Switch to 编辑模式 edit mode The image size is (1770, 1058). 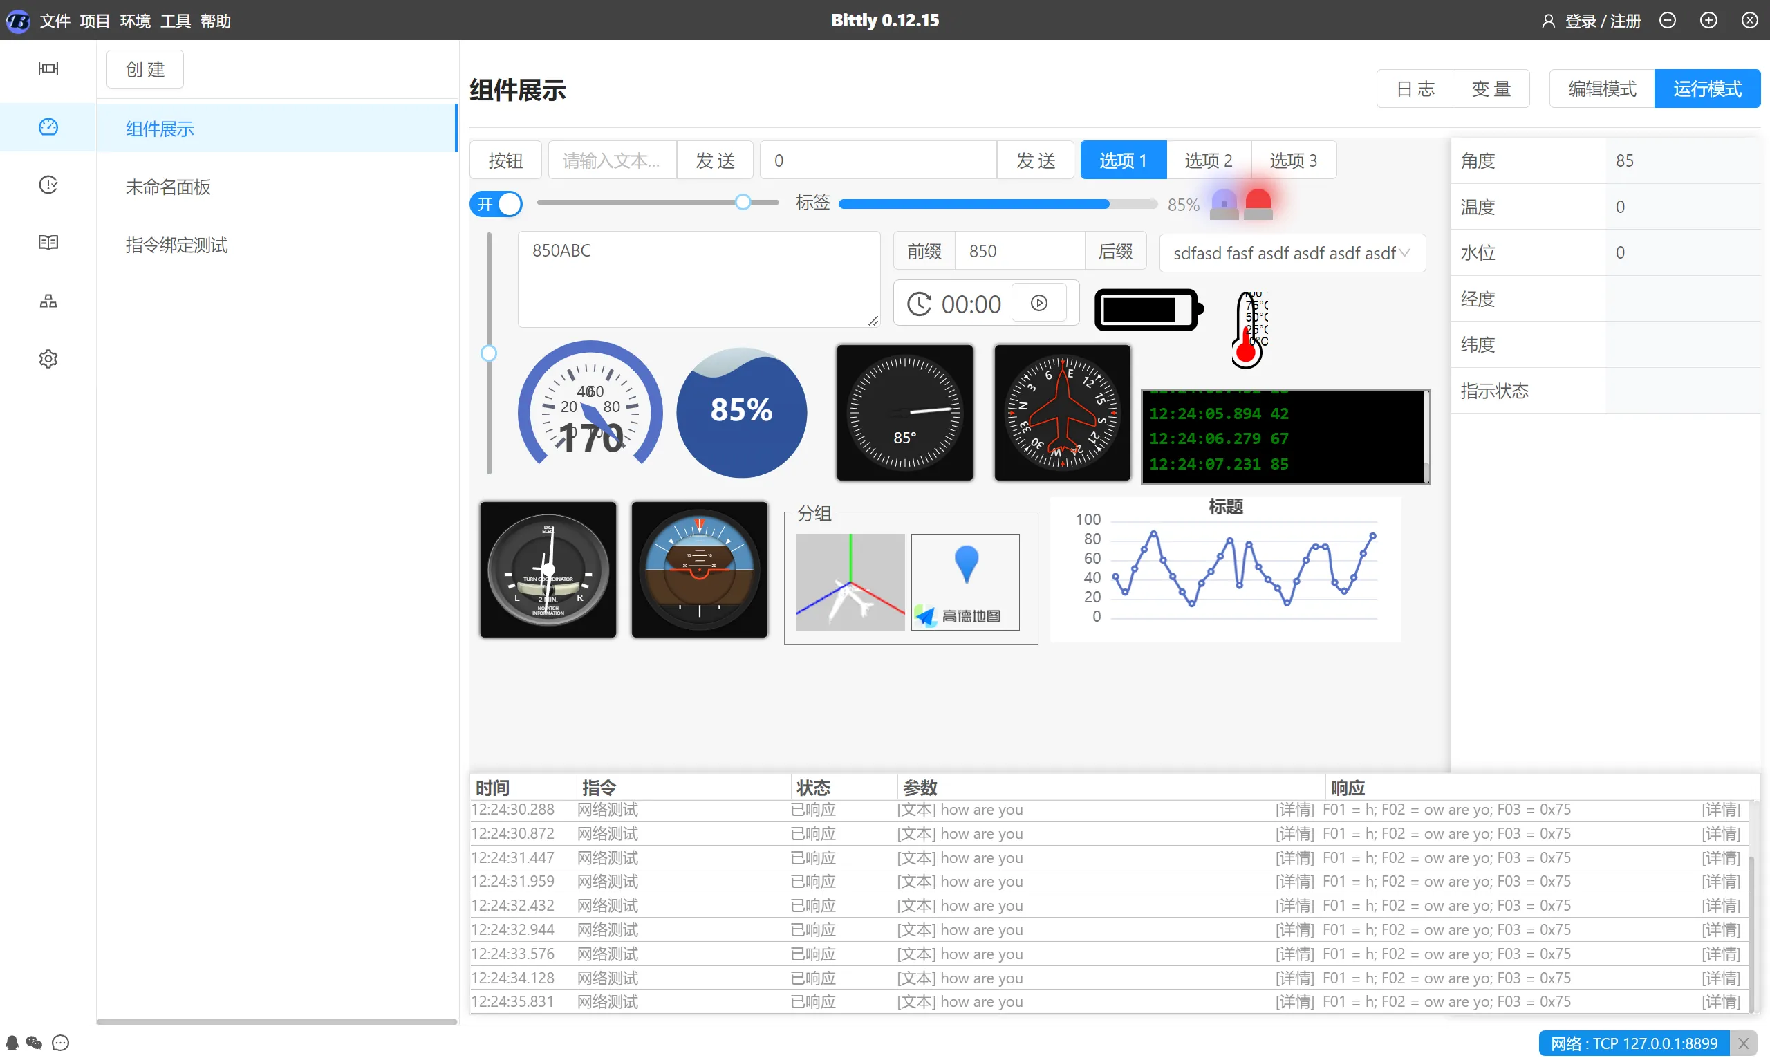1602,89
